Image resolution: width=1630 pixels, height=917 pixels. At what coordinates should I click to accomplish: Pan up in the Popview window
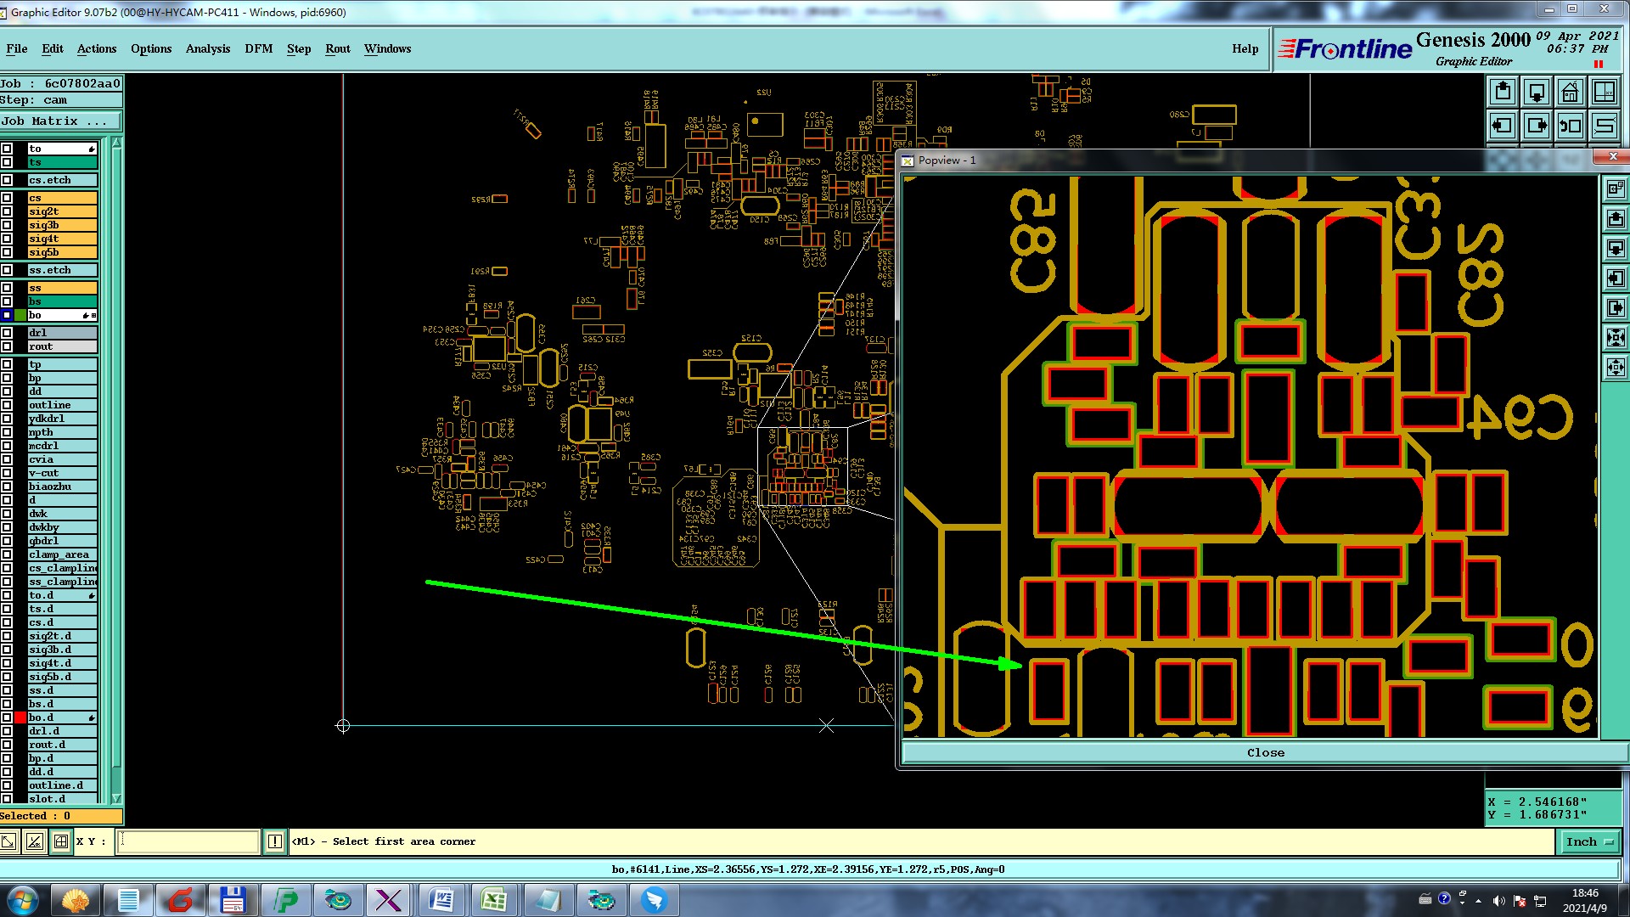tap(1615, 218)
